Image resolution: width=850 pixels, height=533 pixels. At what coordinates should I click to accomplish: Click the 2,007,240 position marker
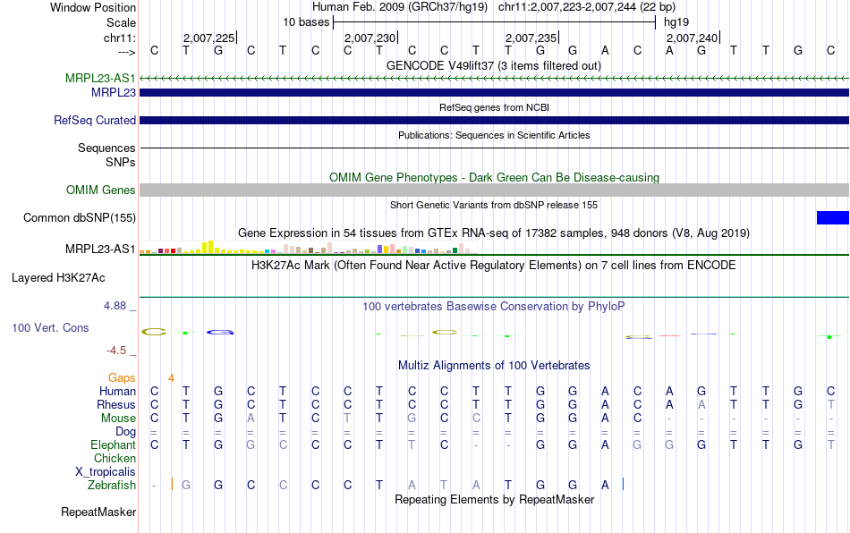693,38
